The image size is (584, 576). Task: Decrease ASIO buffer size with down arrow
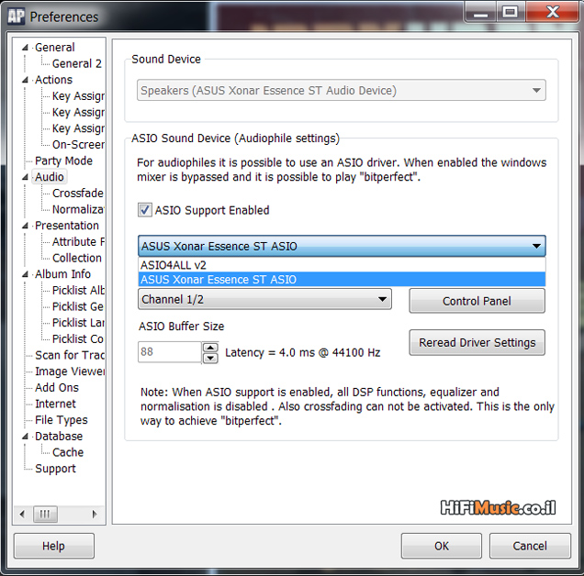[x=210, y=358]
